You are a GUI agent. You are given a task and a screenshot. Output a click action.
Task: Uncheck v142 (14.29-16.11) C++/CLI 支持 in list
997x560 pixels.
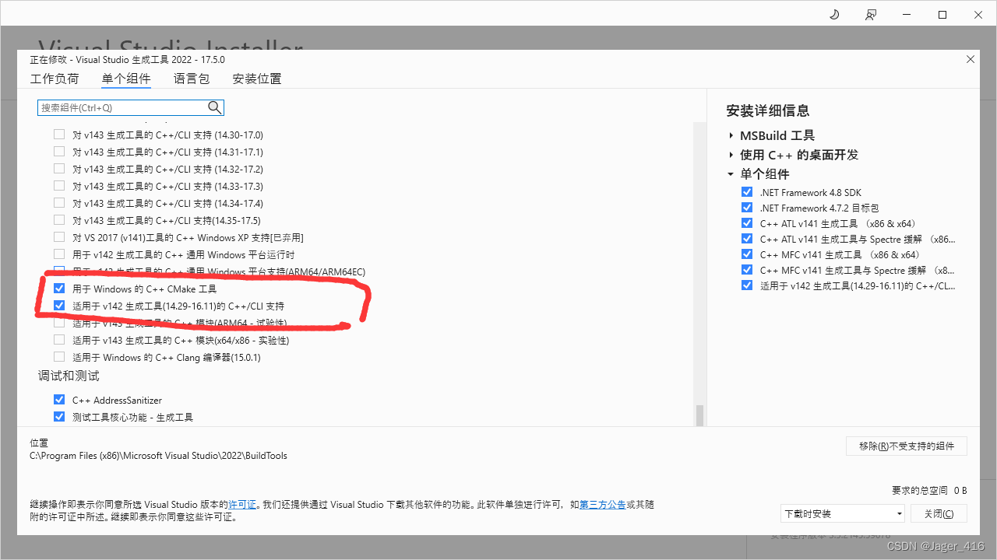coord(59,306)
